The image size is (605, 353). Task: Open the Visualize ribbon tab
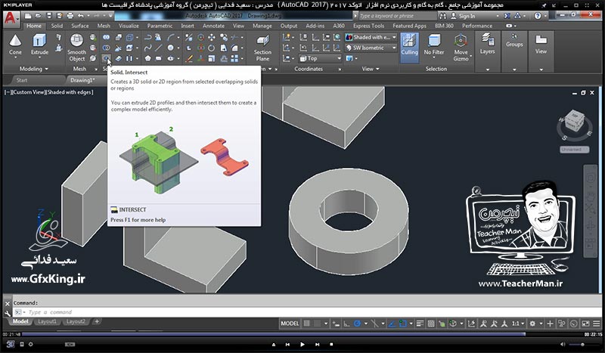click(x=129, y=26)
